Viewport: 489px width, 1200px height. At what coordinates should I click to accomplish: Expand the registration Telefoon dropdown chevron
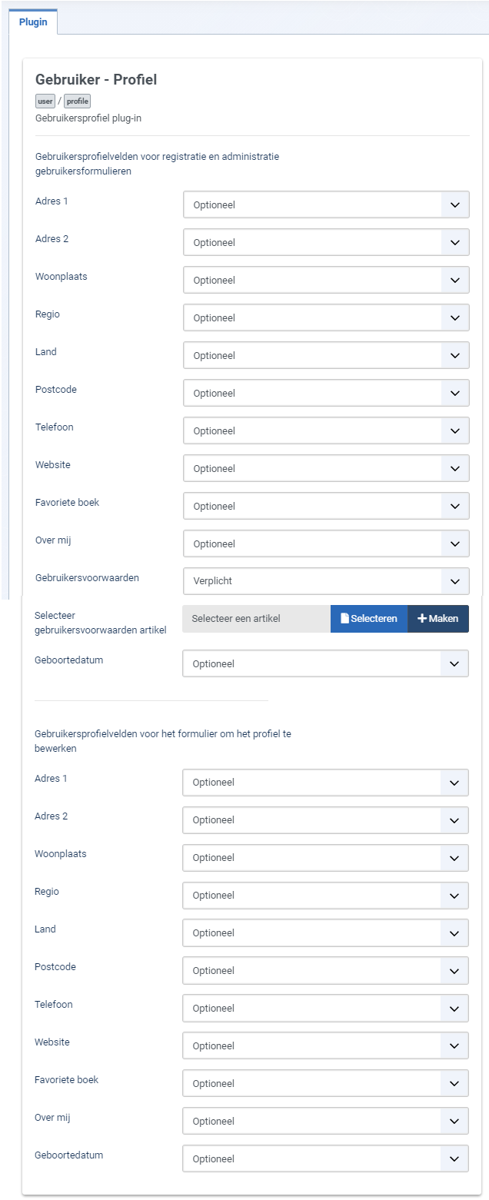[455, 431]
